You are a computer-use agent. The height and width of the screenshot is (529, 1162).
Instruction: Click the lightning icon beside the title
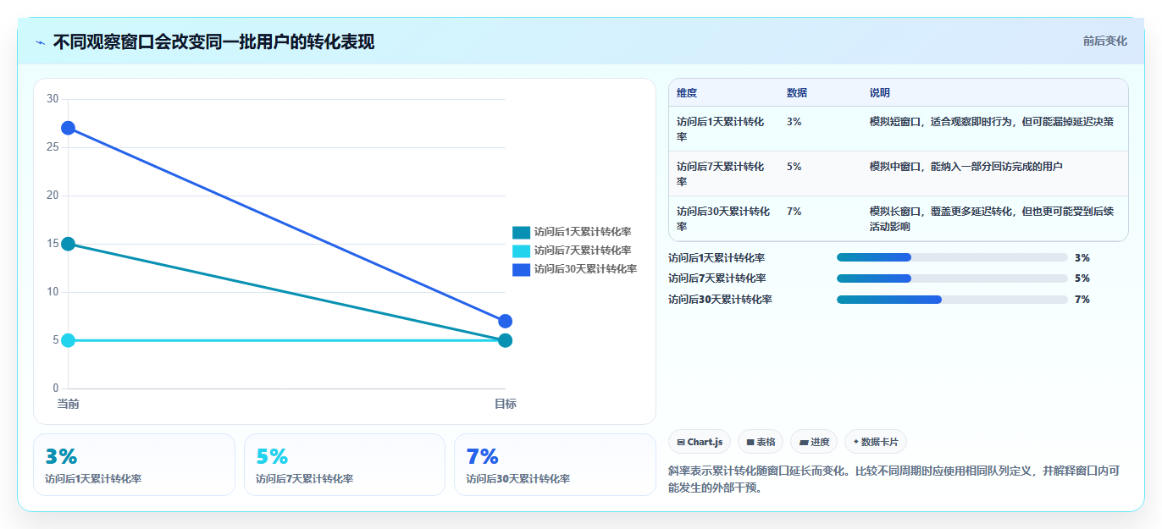(41, 42)
